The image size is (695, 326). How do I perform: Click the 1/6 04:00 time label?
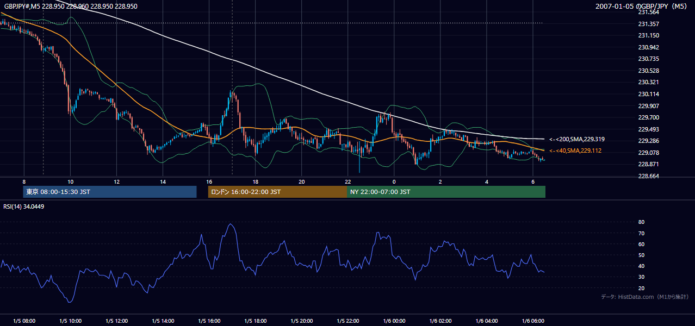point(487,321)
